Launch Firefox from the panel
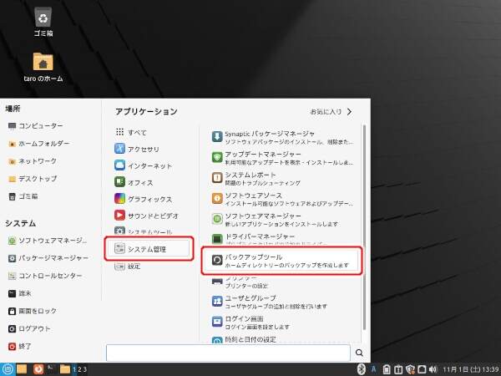 point(38,369)
